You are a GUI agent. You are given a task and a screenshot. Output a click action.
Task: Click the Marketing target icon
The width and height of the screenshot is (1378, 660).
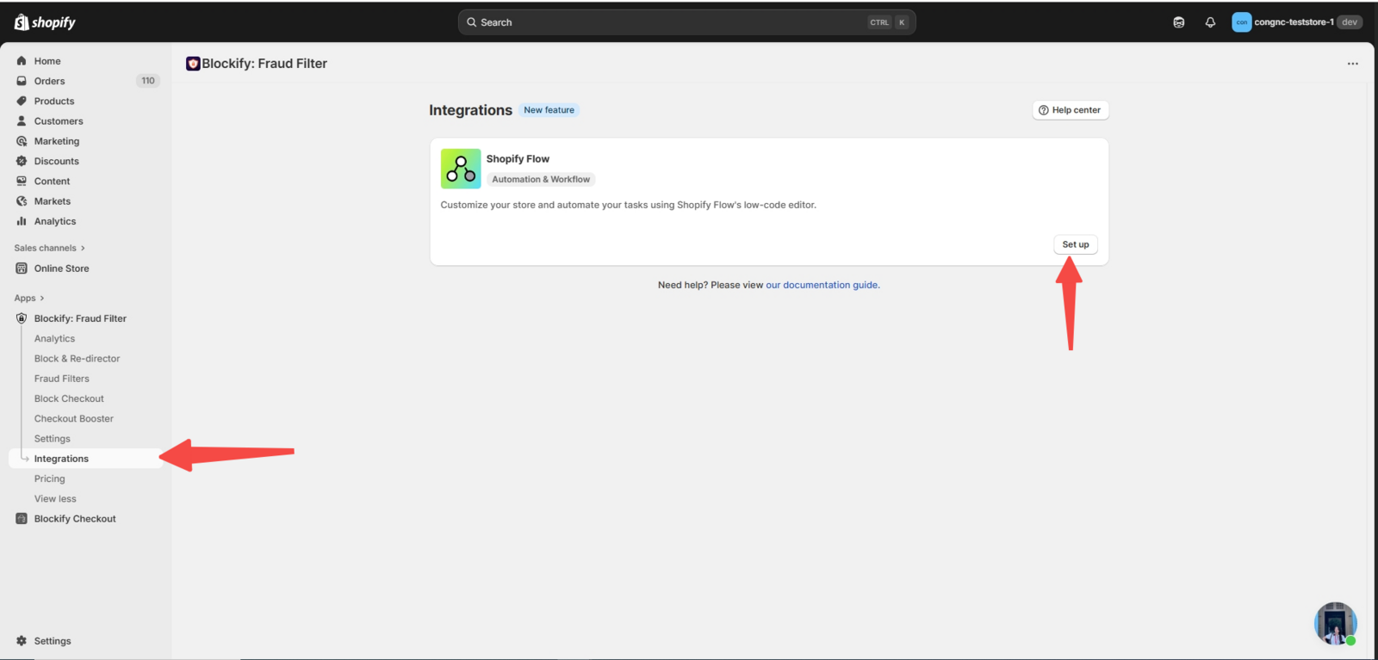[22, 141]
